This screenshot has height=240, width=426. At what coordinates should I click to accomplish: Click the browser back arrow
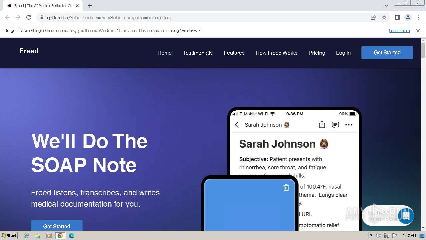click(x=7, y=18)
